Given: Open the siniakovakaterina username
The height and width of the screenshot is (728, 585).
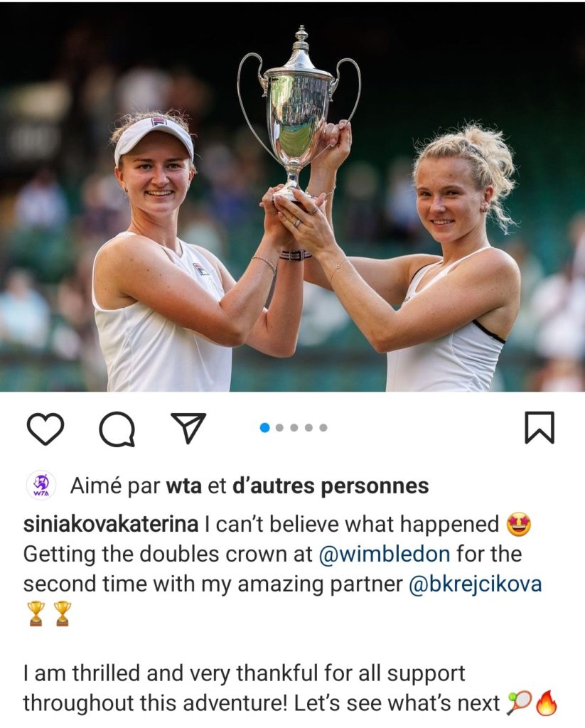Looking at the screenshot, I should pyautogui.click(x=111, y=524).
